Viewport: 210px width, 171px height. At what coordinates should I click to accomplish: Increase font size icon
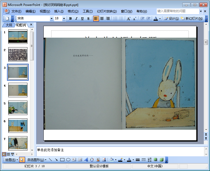pyautogui.click(x=129, y=18)
